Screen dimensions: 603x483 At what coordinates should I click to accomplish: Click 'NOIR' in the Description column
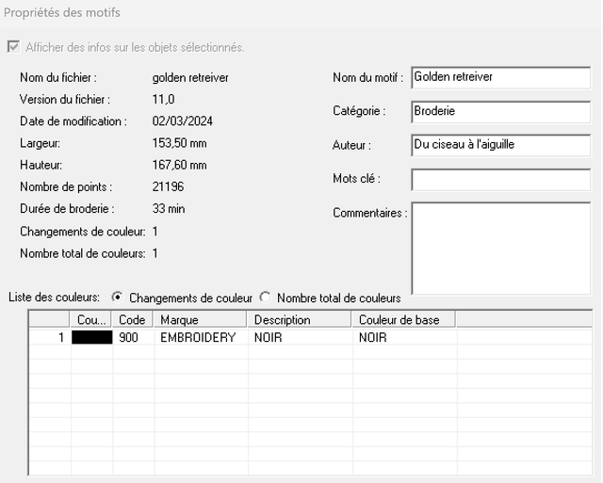[269, 337]
